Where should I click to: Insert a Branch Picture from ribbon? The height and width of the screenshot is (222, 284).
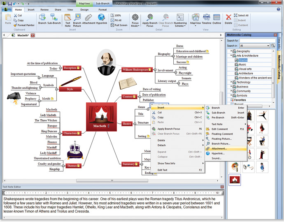(77, 21)
